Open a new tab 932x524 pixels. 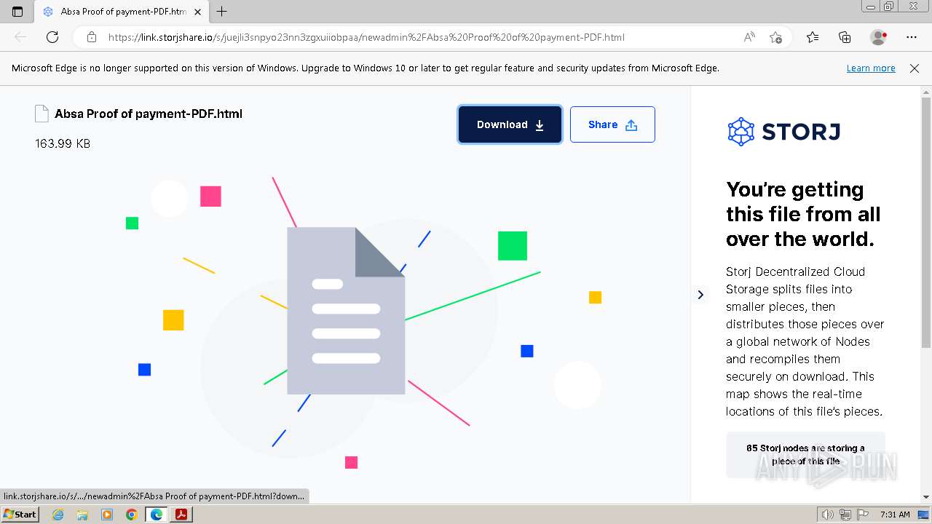click(222, 12)
